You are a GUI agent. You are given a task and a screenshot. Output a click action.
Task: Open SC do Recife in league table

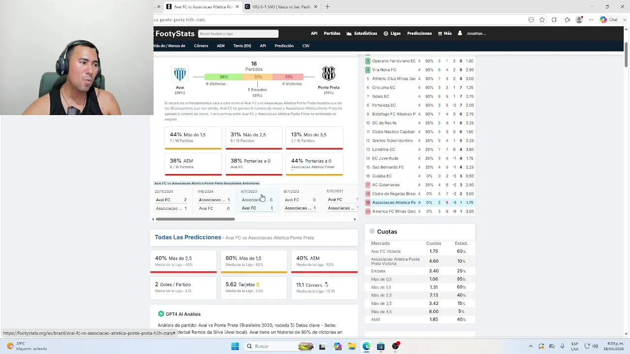point(384,123)
